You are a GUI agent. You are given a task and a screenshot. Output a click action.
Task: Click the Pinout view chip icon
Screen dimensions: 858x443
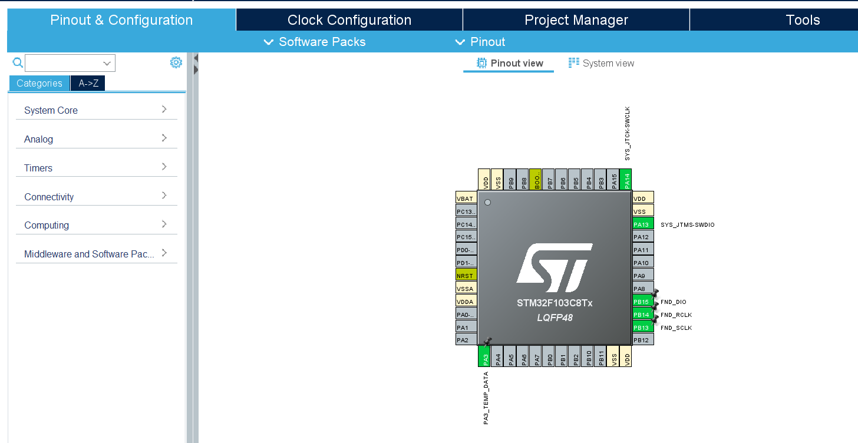pyautogui.click(x=481, y=62)
